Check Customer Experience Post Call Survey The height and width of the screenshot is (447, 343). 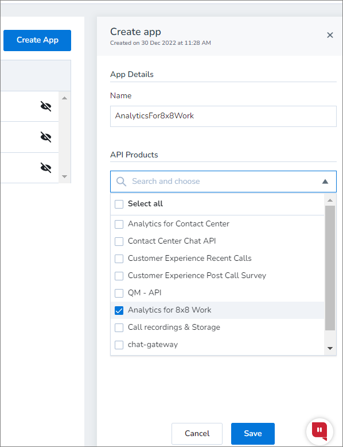click(x=119, y=276)
